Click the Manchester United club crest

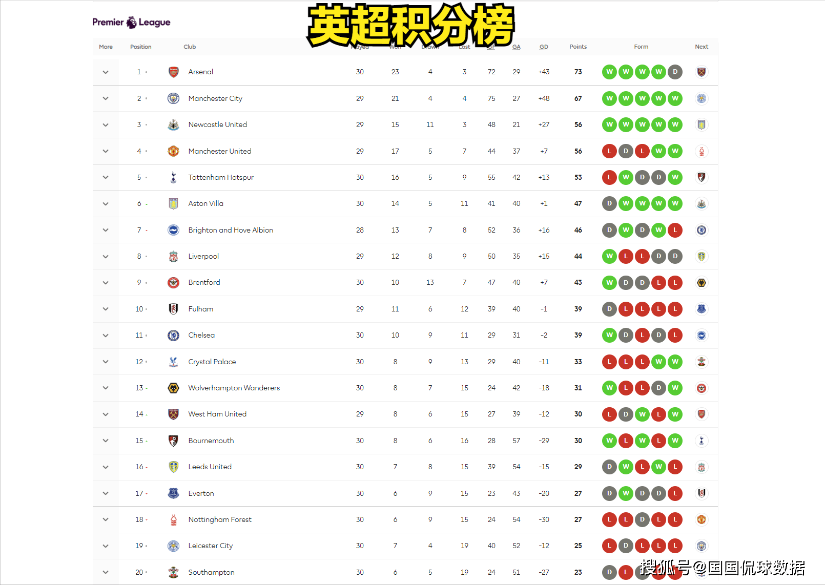click(x=174, y=151)
